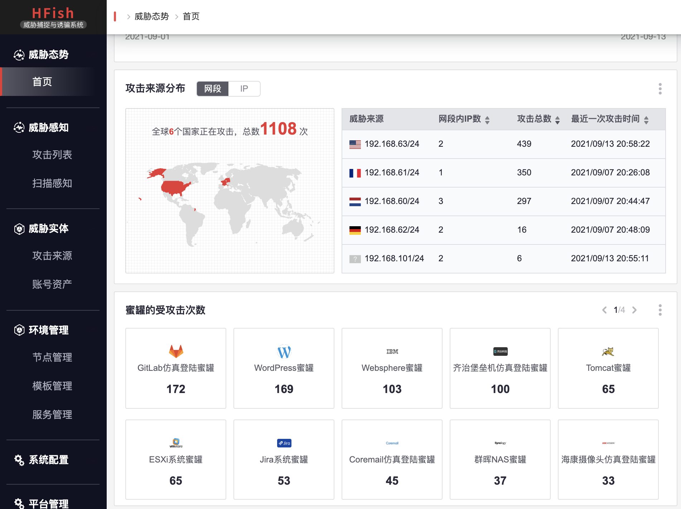Open 攻击列表 in the sidebar
Image resolution: width=681 pixels, height=509 pixels.
click(x=52, y=155)
